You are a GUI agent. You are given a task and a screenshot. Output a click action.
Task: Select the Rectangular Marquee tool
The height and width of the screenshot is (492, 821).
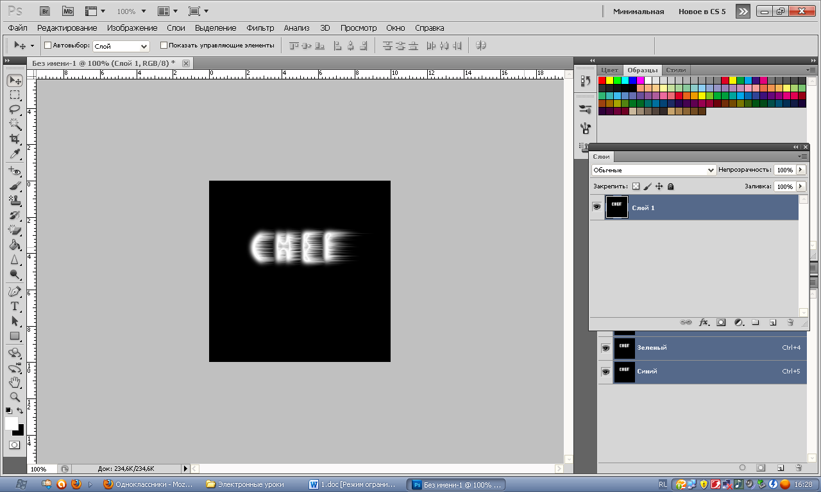click(x=15, y=95)
